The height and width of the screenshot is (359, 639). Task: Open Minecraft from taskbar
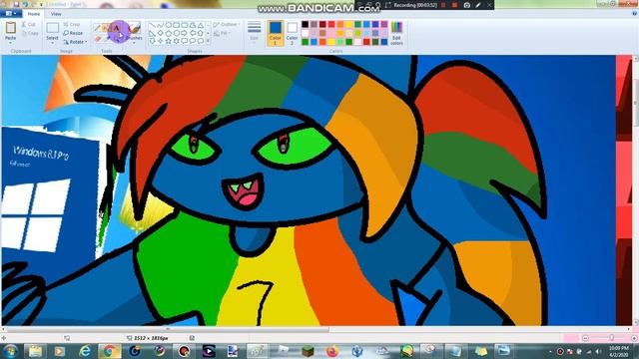click(x=308, y=350)
